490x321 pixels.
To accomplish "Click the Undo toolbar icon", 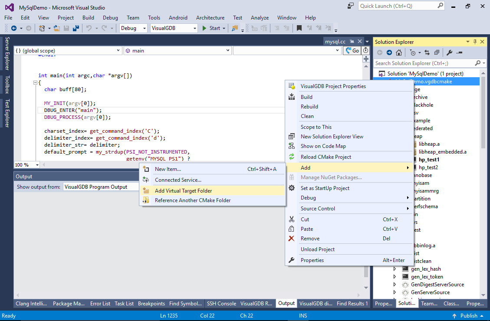I will (x=89, y=28).
